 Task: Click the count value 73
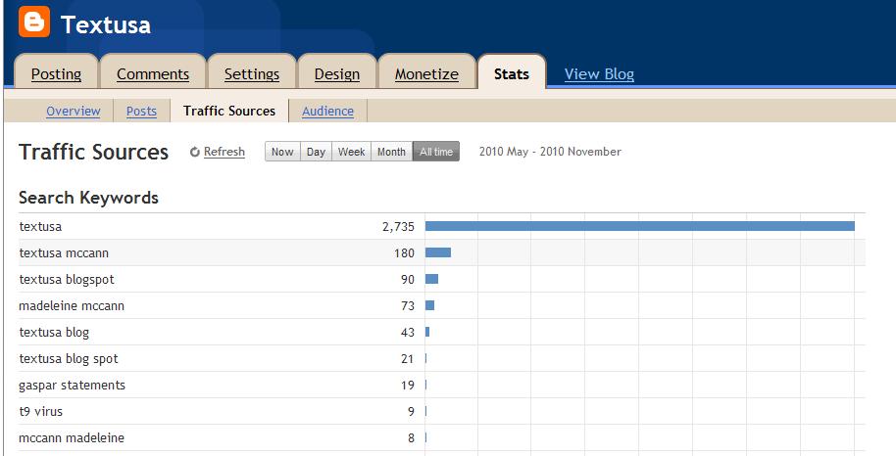click(408, 306)
